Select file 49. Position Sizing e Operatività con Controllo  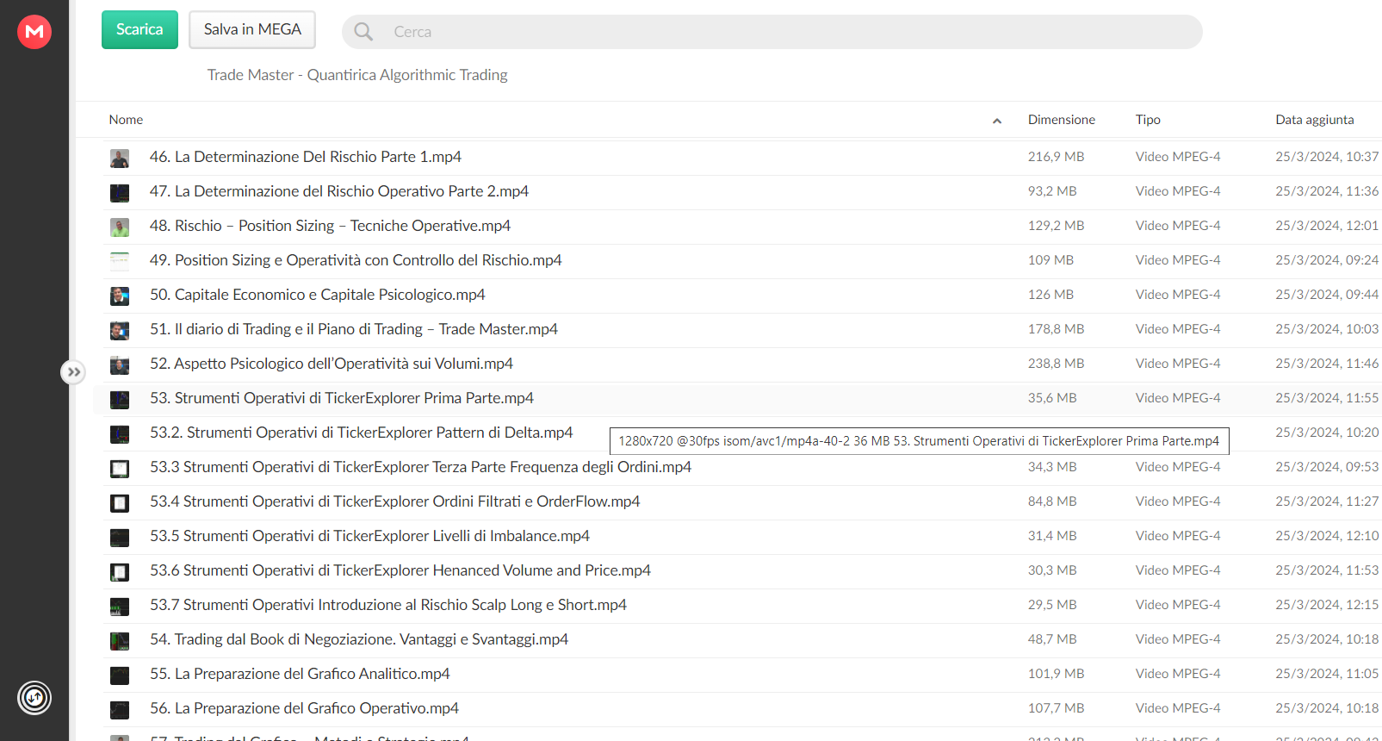point(356,260)
